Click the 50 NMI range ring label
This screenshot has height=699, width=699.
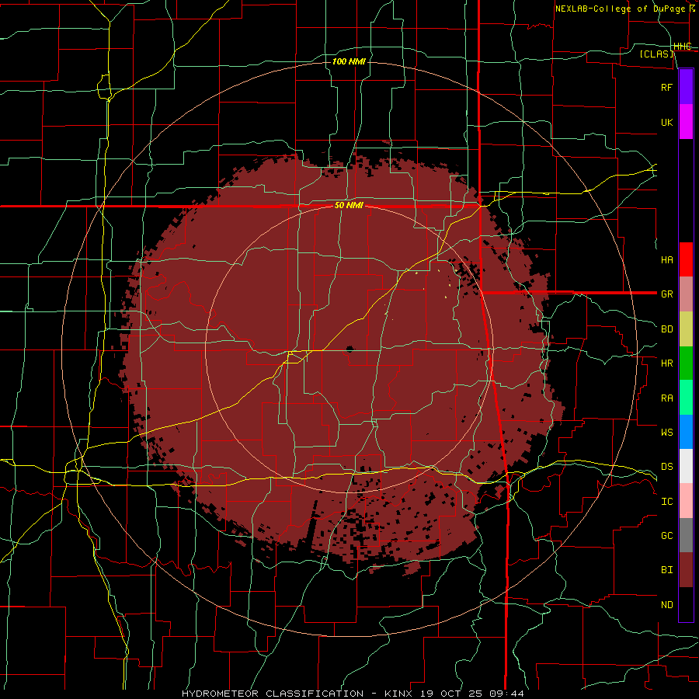pyautogui.click(x=349, y=206)
